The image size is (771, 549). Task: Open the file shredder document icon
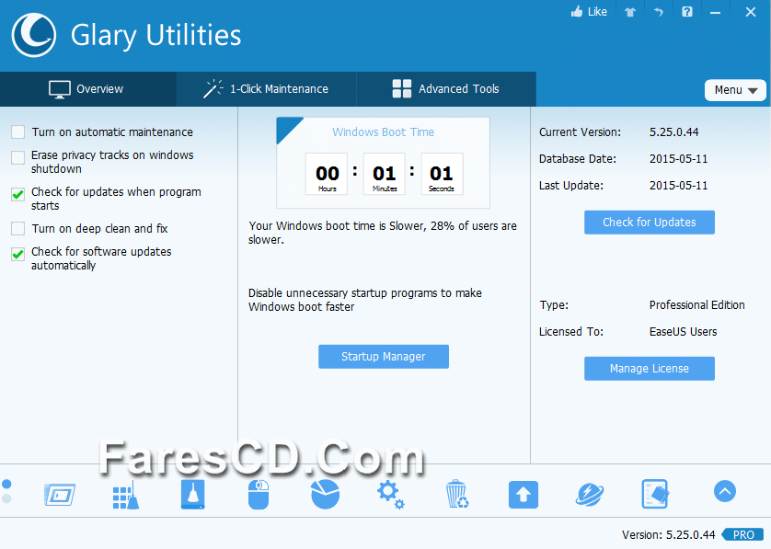click(x=655, y=494)
